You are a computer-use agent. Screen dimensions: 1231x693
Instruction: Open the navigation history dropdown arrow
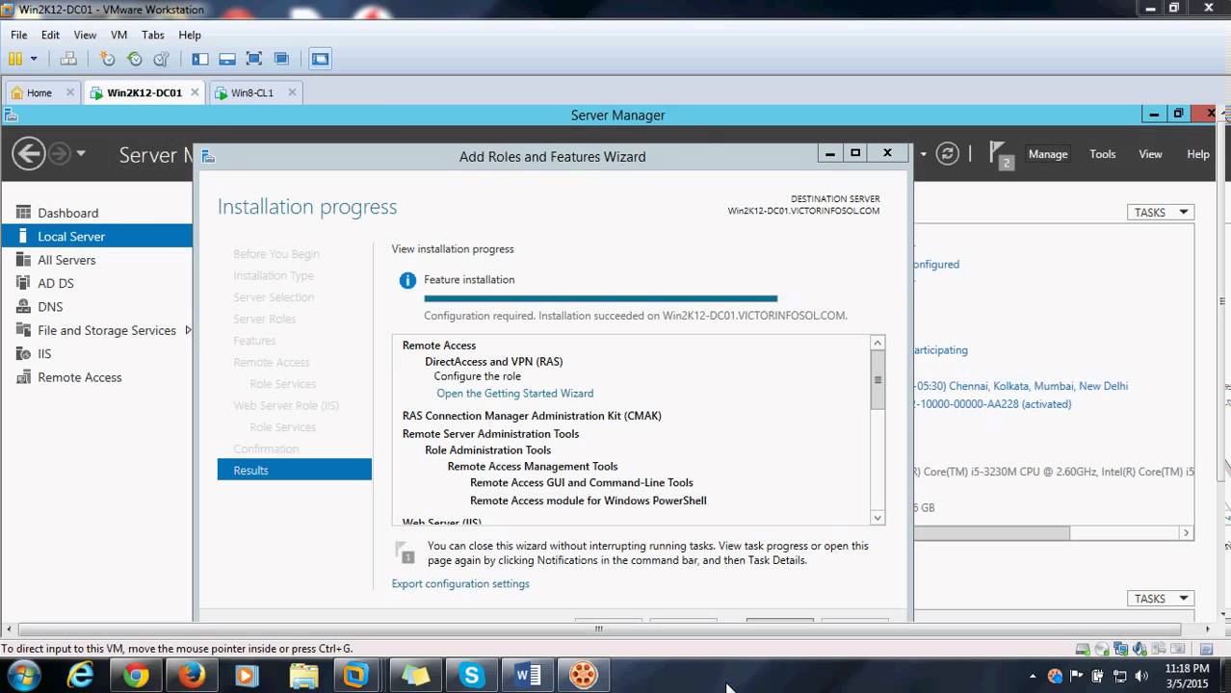[81, 153]
